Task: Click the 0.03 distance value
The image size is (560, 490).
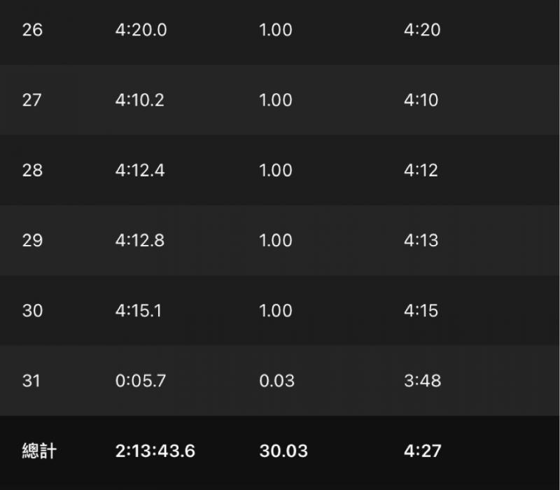Action: [x=276, y=381]
